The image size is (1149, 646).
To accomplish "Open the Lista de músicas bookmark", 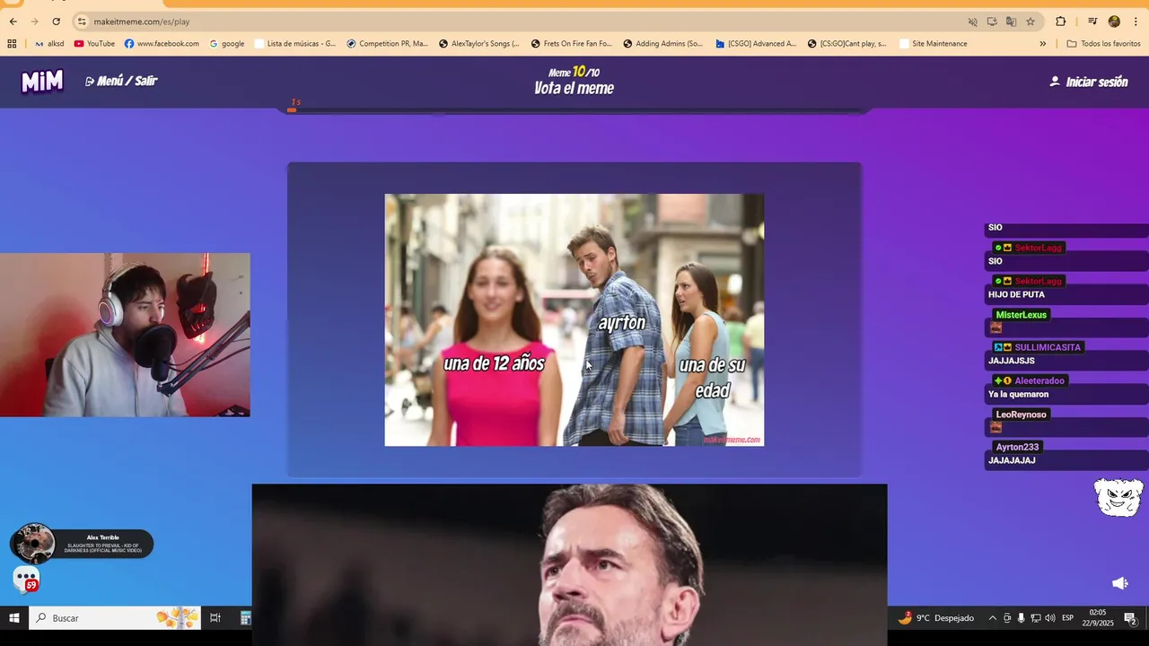I will click(x=295, y=43).
